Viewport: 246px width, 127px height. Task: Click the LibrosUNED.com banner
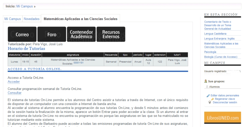tap(221, 118)
